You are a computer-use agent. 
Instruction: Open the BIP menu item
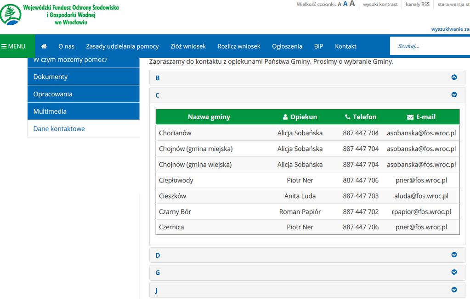tap(319, 46)
